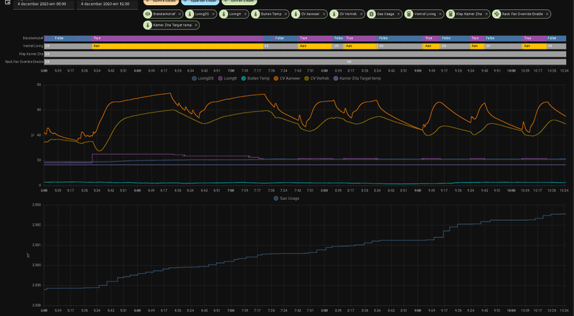Remove the CV Aanvoer entity chip
This screenshot has width=574, height=316.
point(324,14)
